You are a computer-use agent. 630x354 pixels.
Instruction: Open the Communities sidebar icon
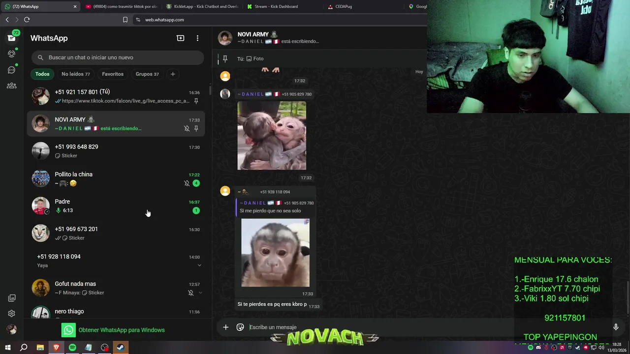(11, 86)
